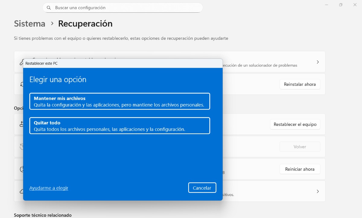Screen dimensions: 362x218
Task: Select Mantener mis archivos option
Action: pos(119,101)
